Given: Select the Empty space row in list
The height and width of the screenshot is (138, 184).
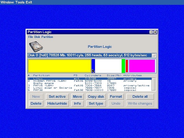Looking at the screenshot, I should 90,83.
